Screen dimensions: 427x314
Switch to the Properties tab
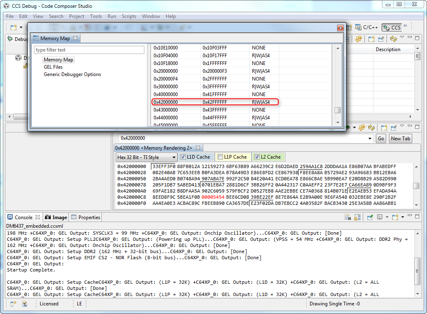pyautogui.click(x=86, y=218)
